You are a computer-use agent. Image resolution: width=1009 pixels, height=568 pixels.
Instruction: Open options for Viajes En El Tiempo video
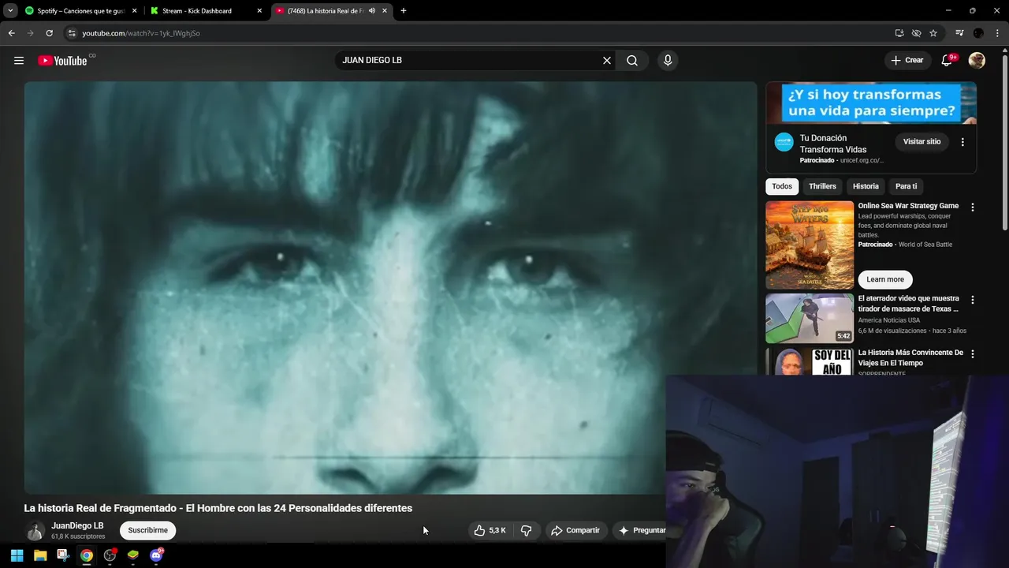click(973, 354)
